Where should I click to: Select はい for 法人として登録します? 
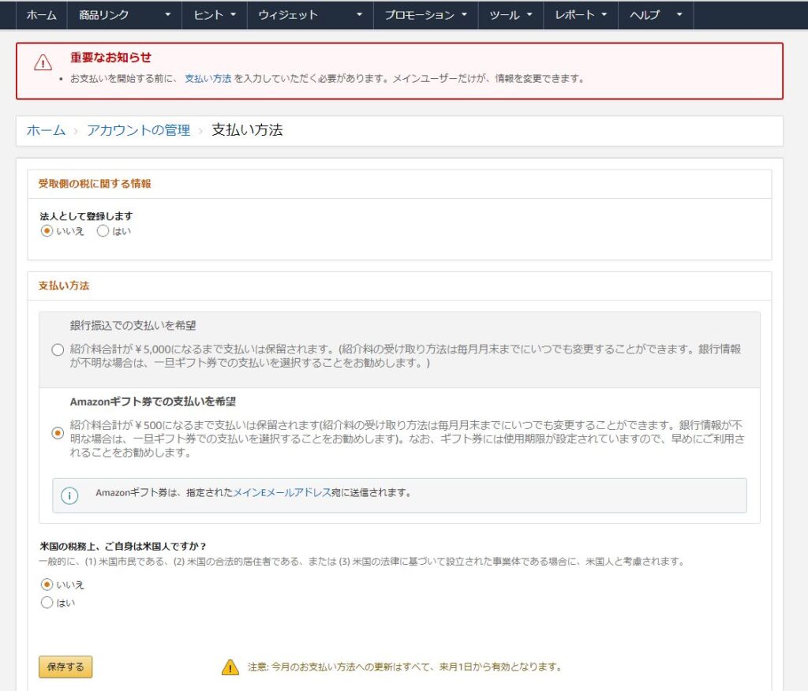point(103,231)
